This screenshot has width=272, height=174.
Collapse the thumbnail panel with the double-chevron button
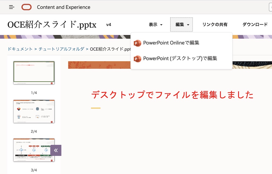point(56,150)
